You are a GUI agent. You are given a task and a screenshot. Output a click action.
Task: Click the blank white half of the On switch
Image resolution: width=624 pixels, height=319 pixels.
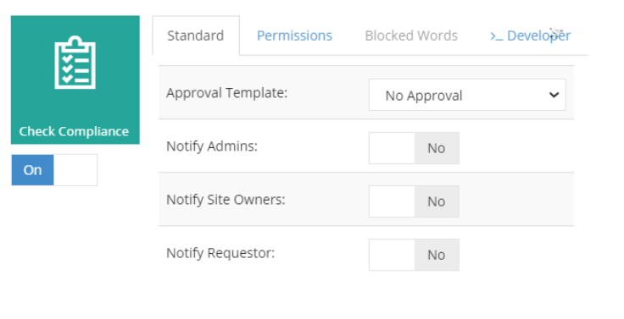[x=75, y=170]
